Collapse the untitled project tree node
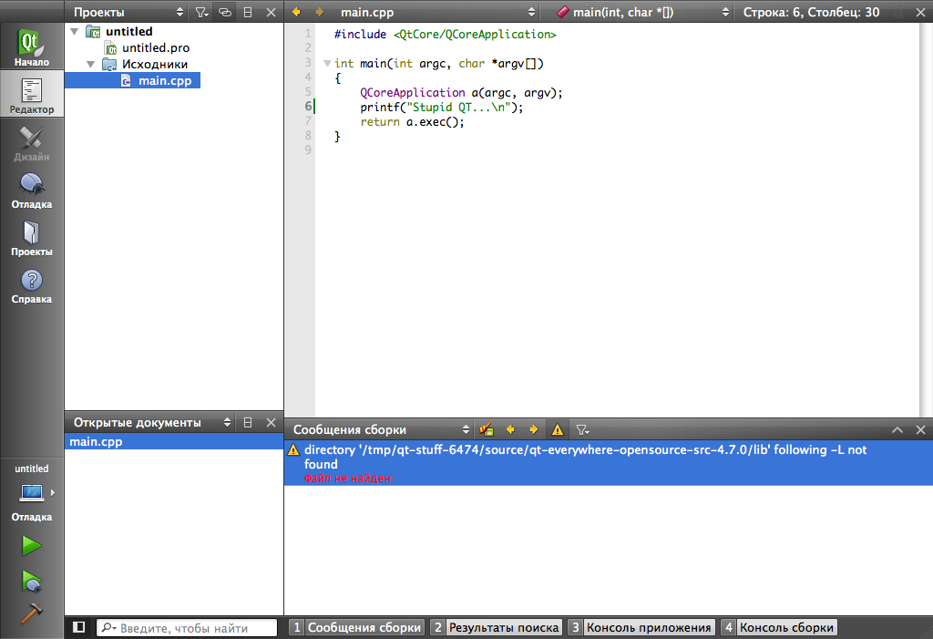The height and width of the screenshot is (639, 933). (x=75, y=32)
